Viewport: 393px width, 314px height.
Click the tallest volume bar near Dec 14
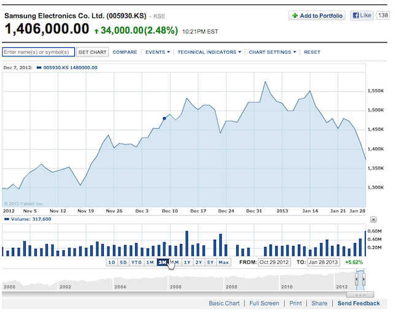pos(187,243)
